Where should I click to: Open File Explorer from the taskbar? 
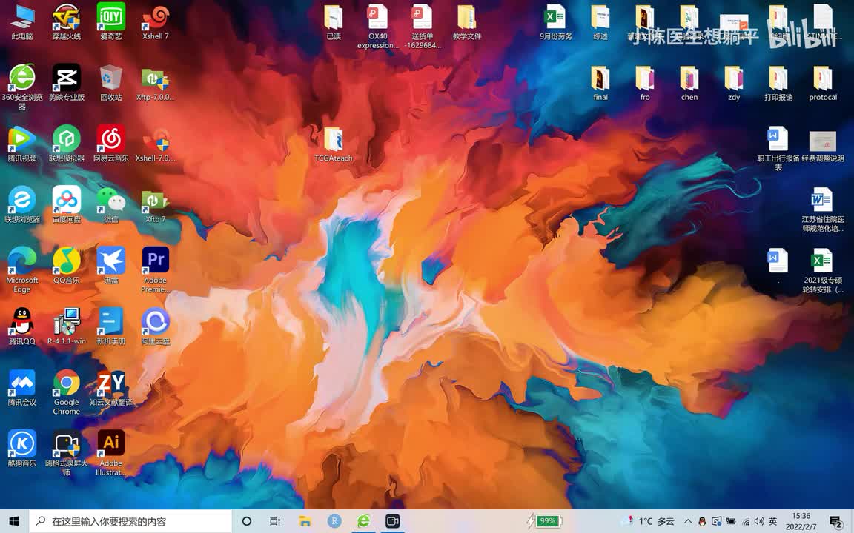point(305,521)
